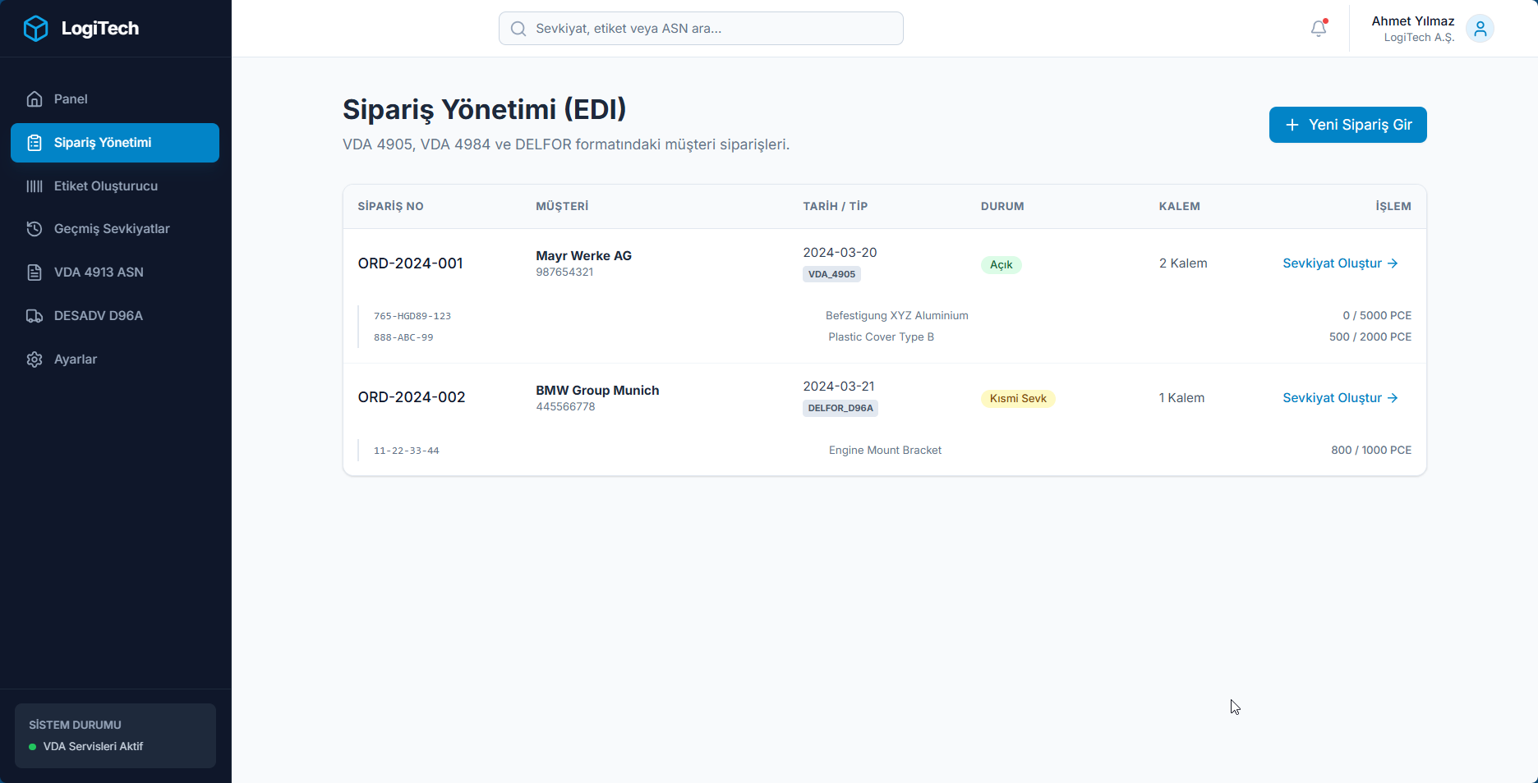Click the DURUM column header
1538x783 pixels.
point(1002,206)
